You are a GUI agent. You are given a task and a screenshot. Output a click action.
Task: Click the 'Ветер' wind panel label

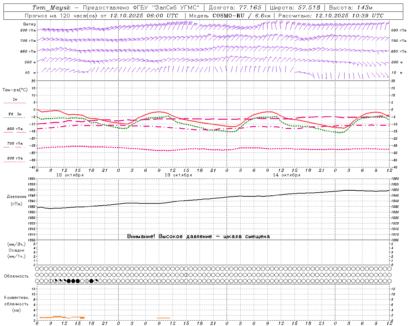(30, 24)
